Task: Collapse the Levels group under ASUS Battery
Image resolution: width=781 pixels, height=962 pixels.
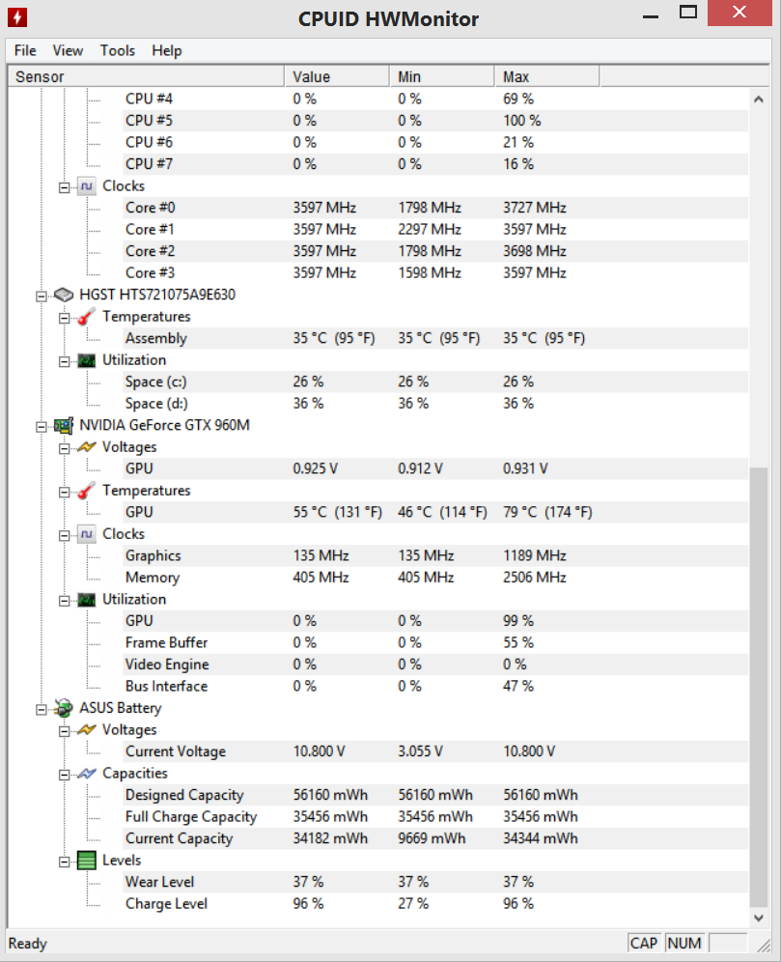Action: (65, 862)
